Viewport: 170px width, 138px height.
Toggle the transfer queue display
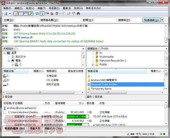tap(31, 14)
